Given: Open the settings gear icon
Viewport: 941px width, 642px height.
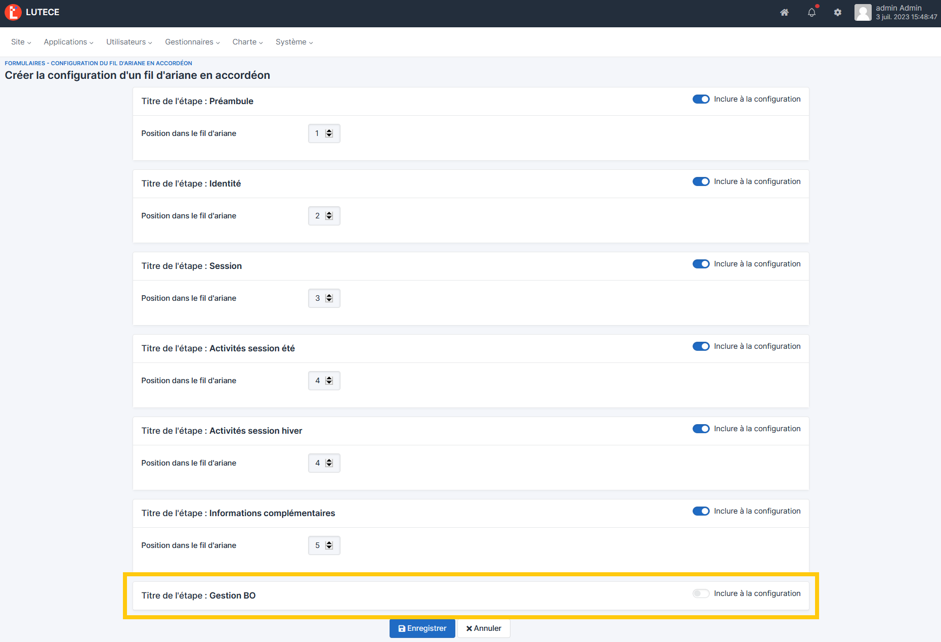Looking at the screenshot, I should (838, 13).
